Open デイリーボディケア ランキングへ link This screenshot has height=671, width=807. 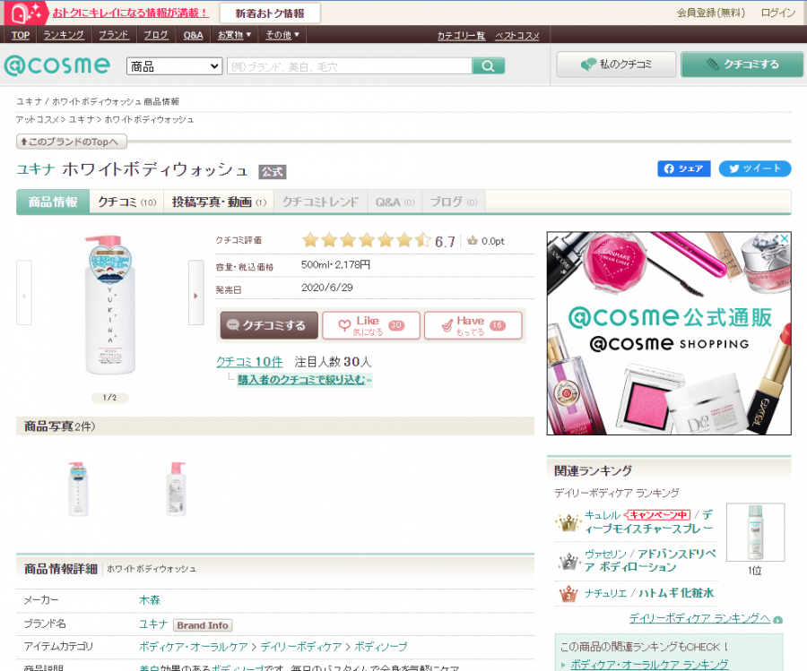[x=699, y=618]
